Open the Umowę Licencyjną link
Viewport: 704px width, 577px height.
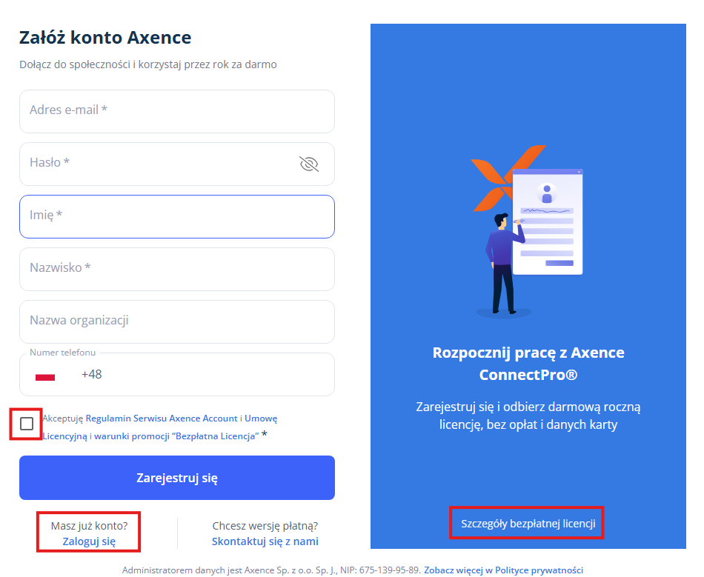point(261,418)
